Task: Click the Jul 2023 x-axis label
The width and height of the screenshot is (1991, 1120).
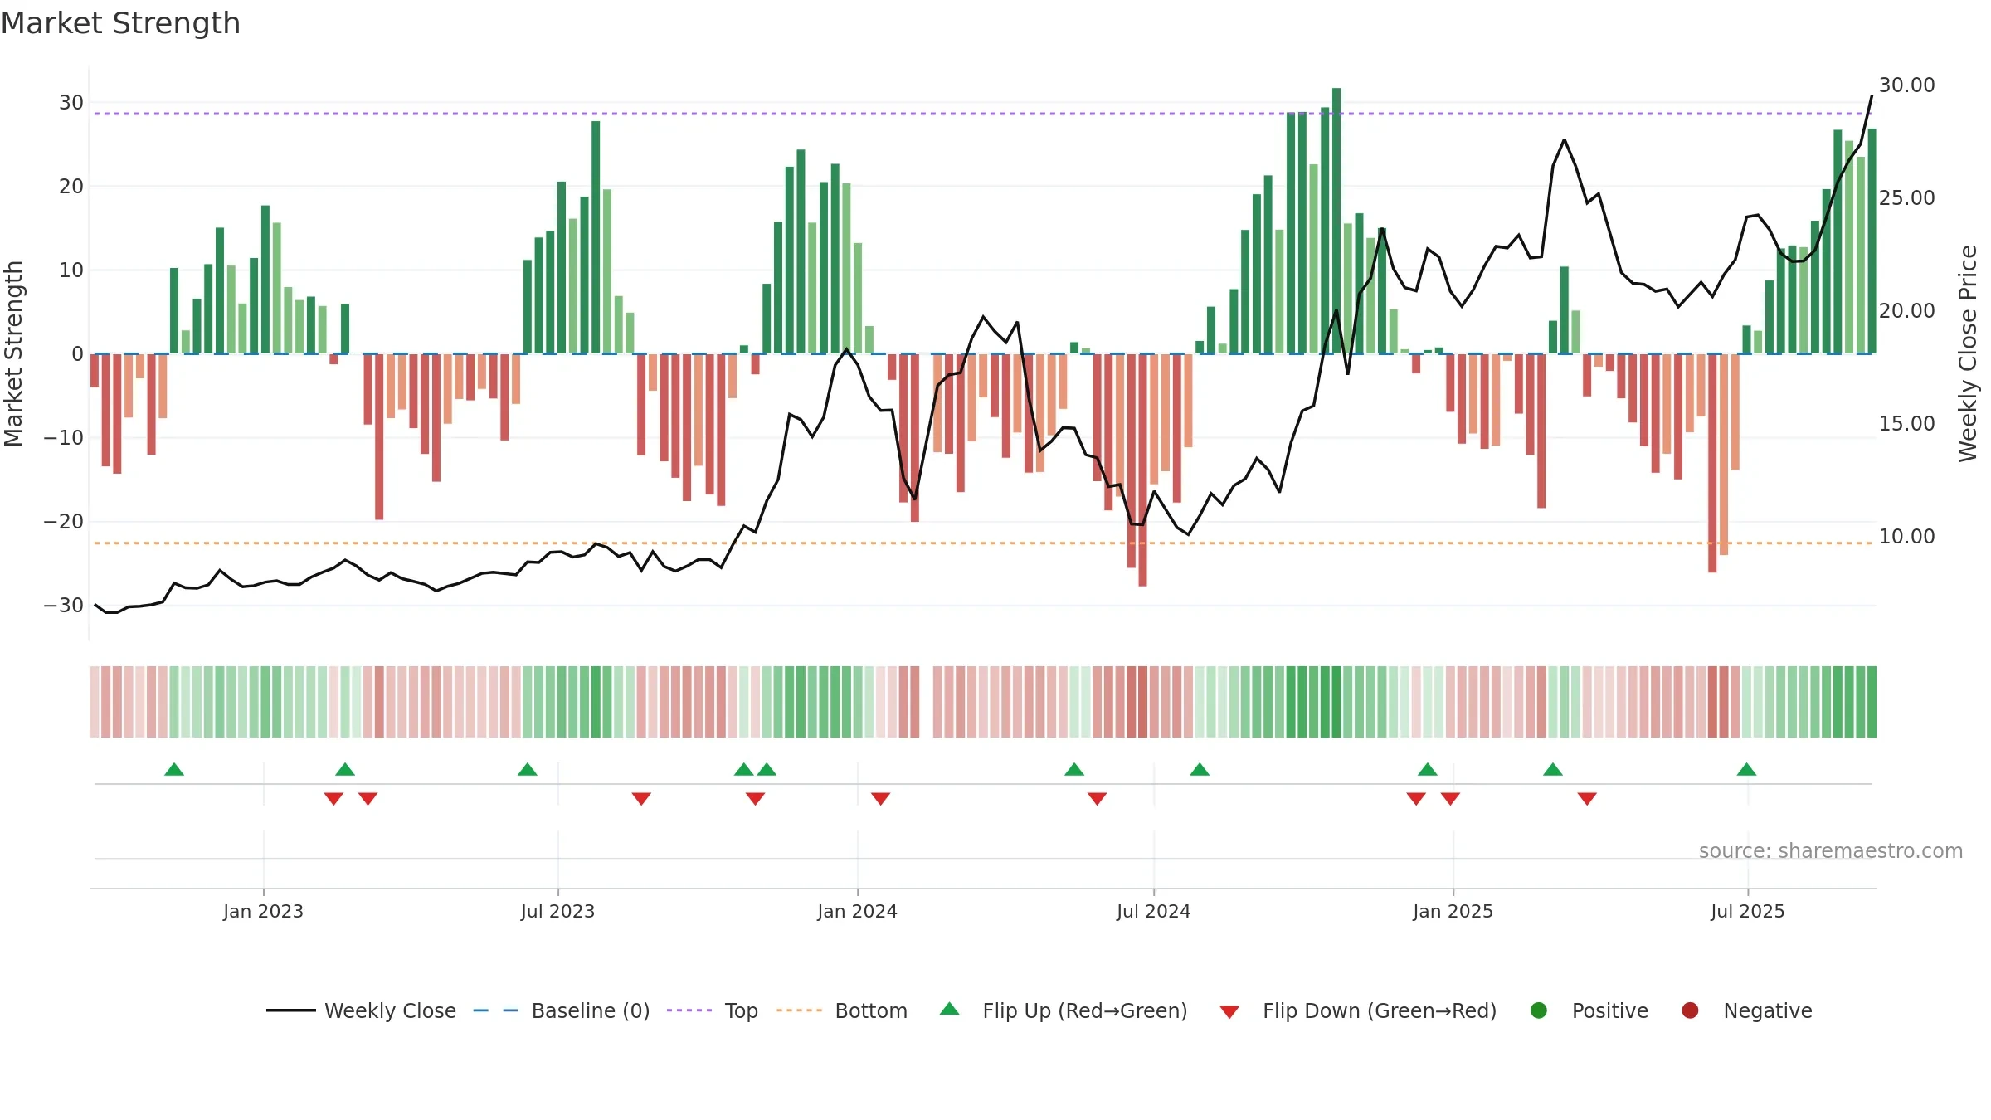Action: click(x=557, y=911)
